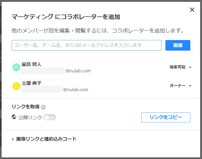Click the dropdown arrow next to オーナー
The width and height of the screenshot is (202, 159).
point(190,86)
